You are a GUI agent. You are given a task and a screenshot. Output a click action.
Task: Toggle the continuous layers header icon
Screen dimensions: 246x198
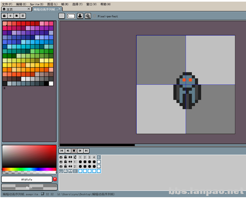(70, 157)
